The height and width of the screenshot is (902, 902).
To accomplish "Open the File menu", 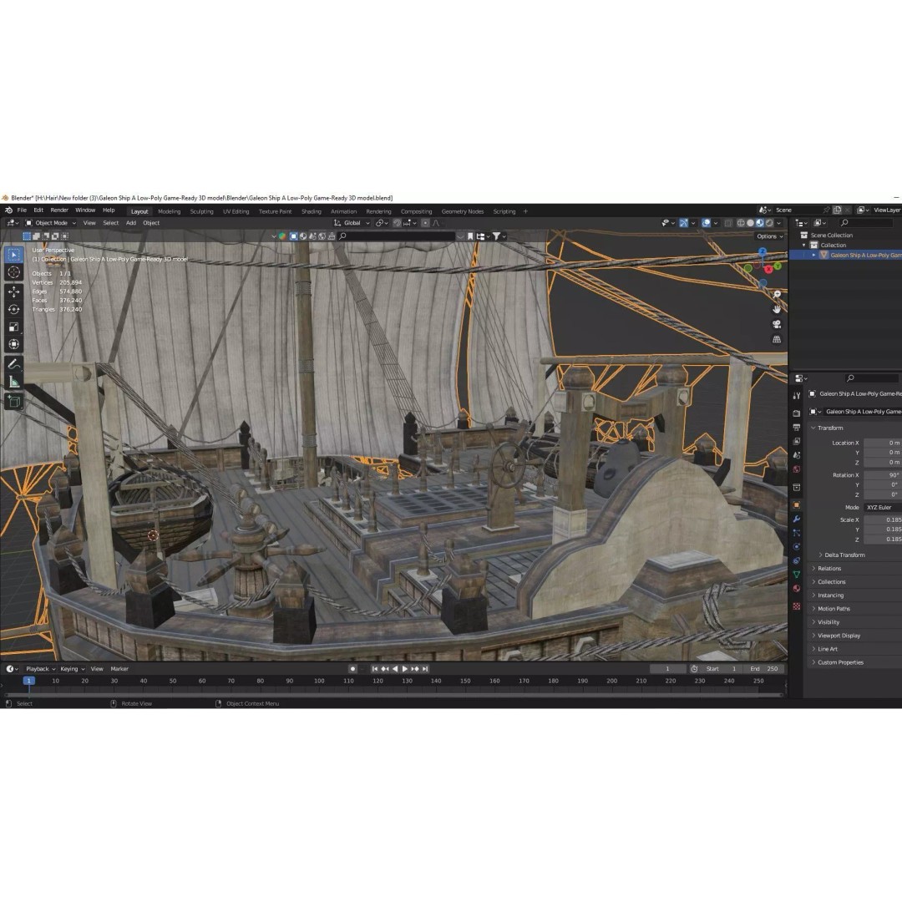I will pos(22,210).
